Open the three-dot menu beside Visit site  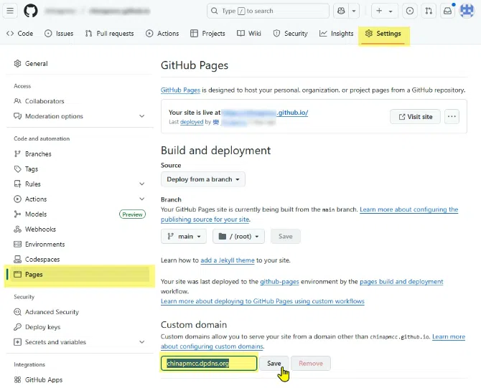[452, 117]
